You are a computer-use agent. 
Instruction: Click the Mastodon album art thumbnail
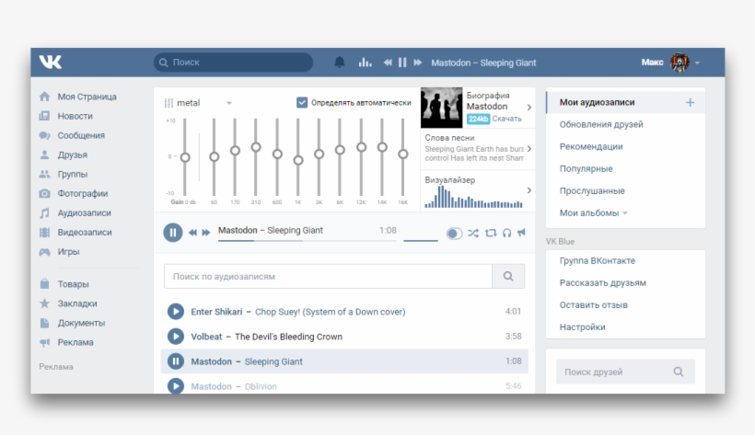[x=442, y=108]
